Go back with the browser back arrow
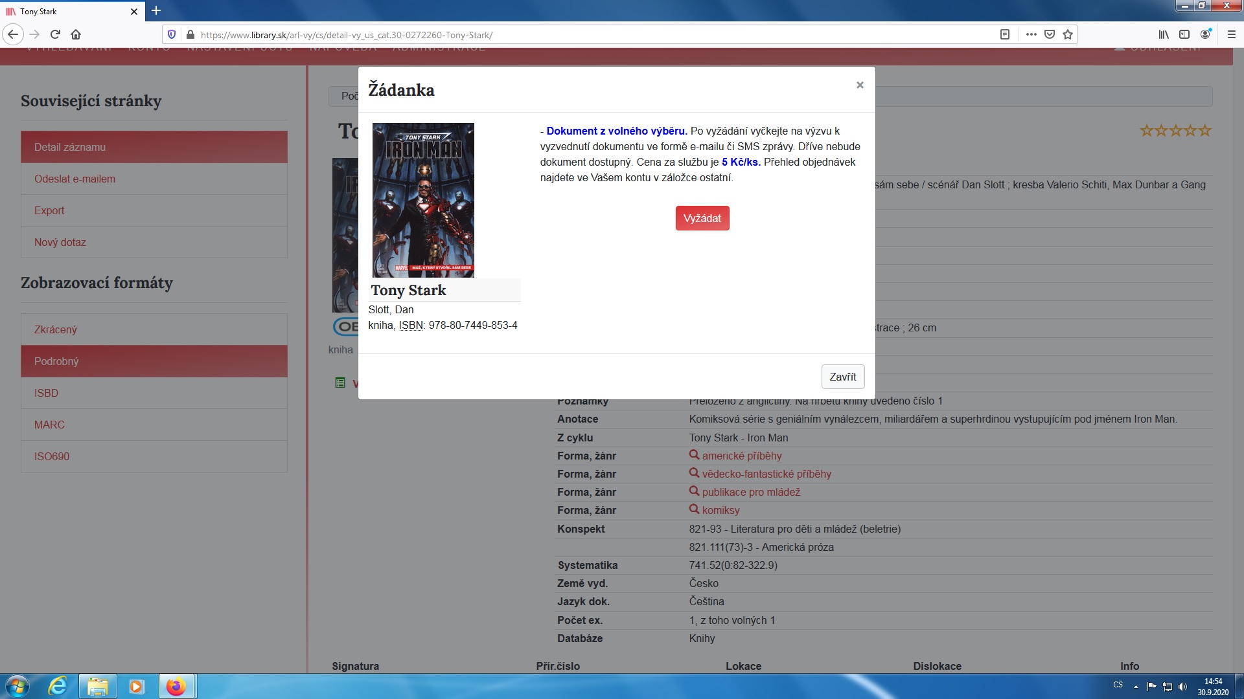The width and height of the screenshot is (1244, 699). click(13, 34)
